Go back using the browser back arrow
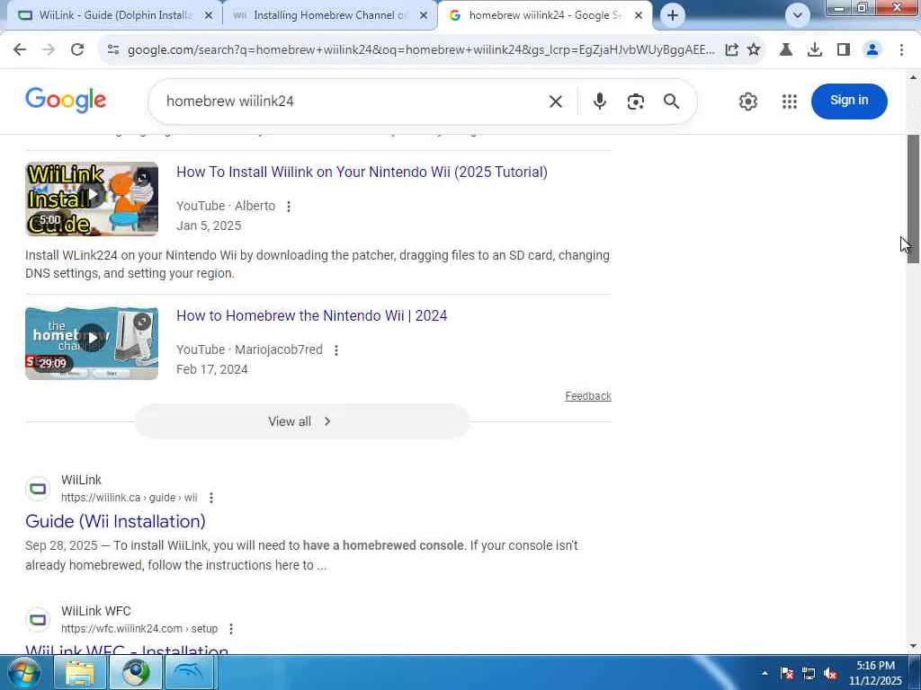Screen dimensions: 921x690 [x=20, y=50]
